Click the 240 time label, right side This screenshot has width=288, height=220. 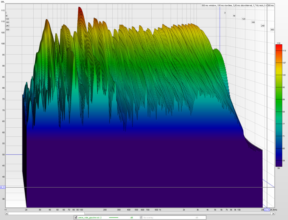(263, 26)
